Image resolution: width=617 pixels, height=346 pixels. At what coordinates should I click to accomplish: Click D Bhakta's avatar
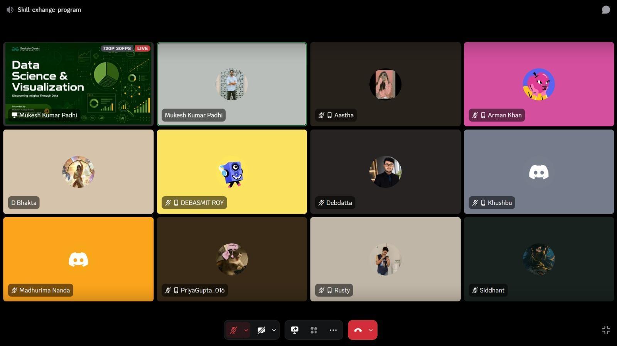[x=78, y=172]
